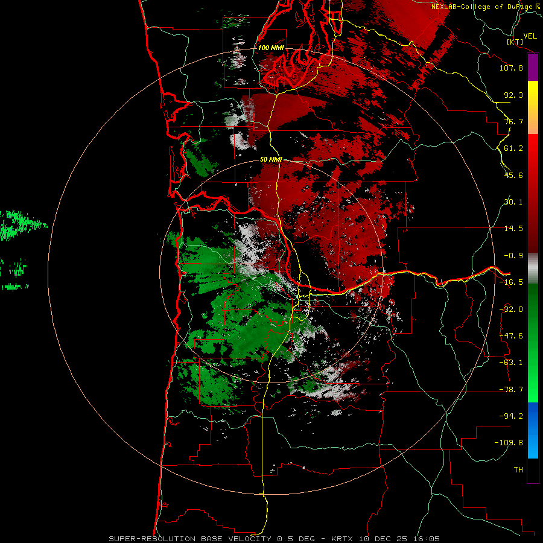Viewport: 543px width, 543px height.
Task: Click the purple segment of velocity color bar
Action: (533, 68)
